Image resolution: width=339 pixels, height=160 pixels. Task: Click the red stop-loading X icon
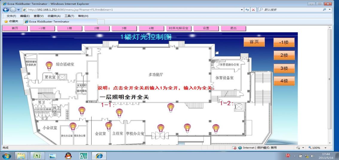coord(253,10)
